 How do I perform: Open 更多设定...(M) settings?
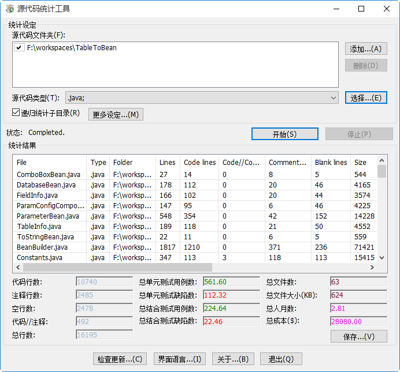pyautogui.click(x=116, y=114)
